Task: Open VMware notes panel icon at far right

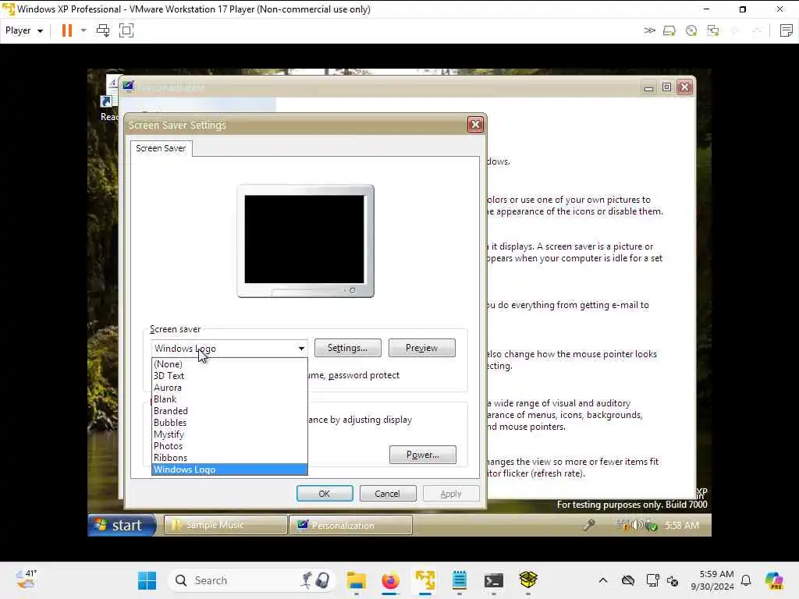Action: pos(787,30)
